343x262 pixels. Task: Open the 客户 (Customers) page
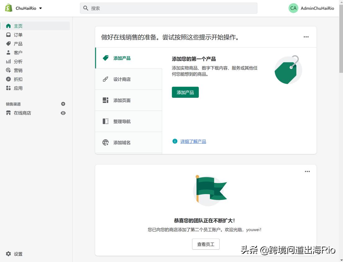click(x=18, y=52)
